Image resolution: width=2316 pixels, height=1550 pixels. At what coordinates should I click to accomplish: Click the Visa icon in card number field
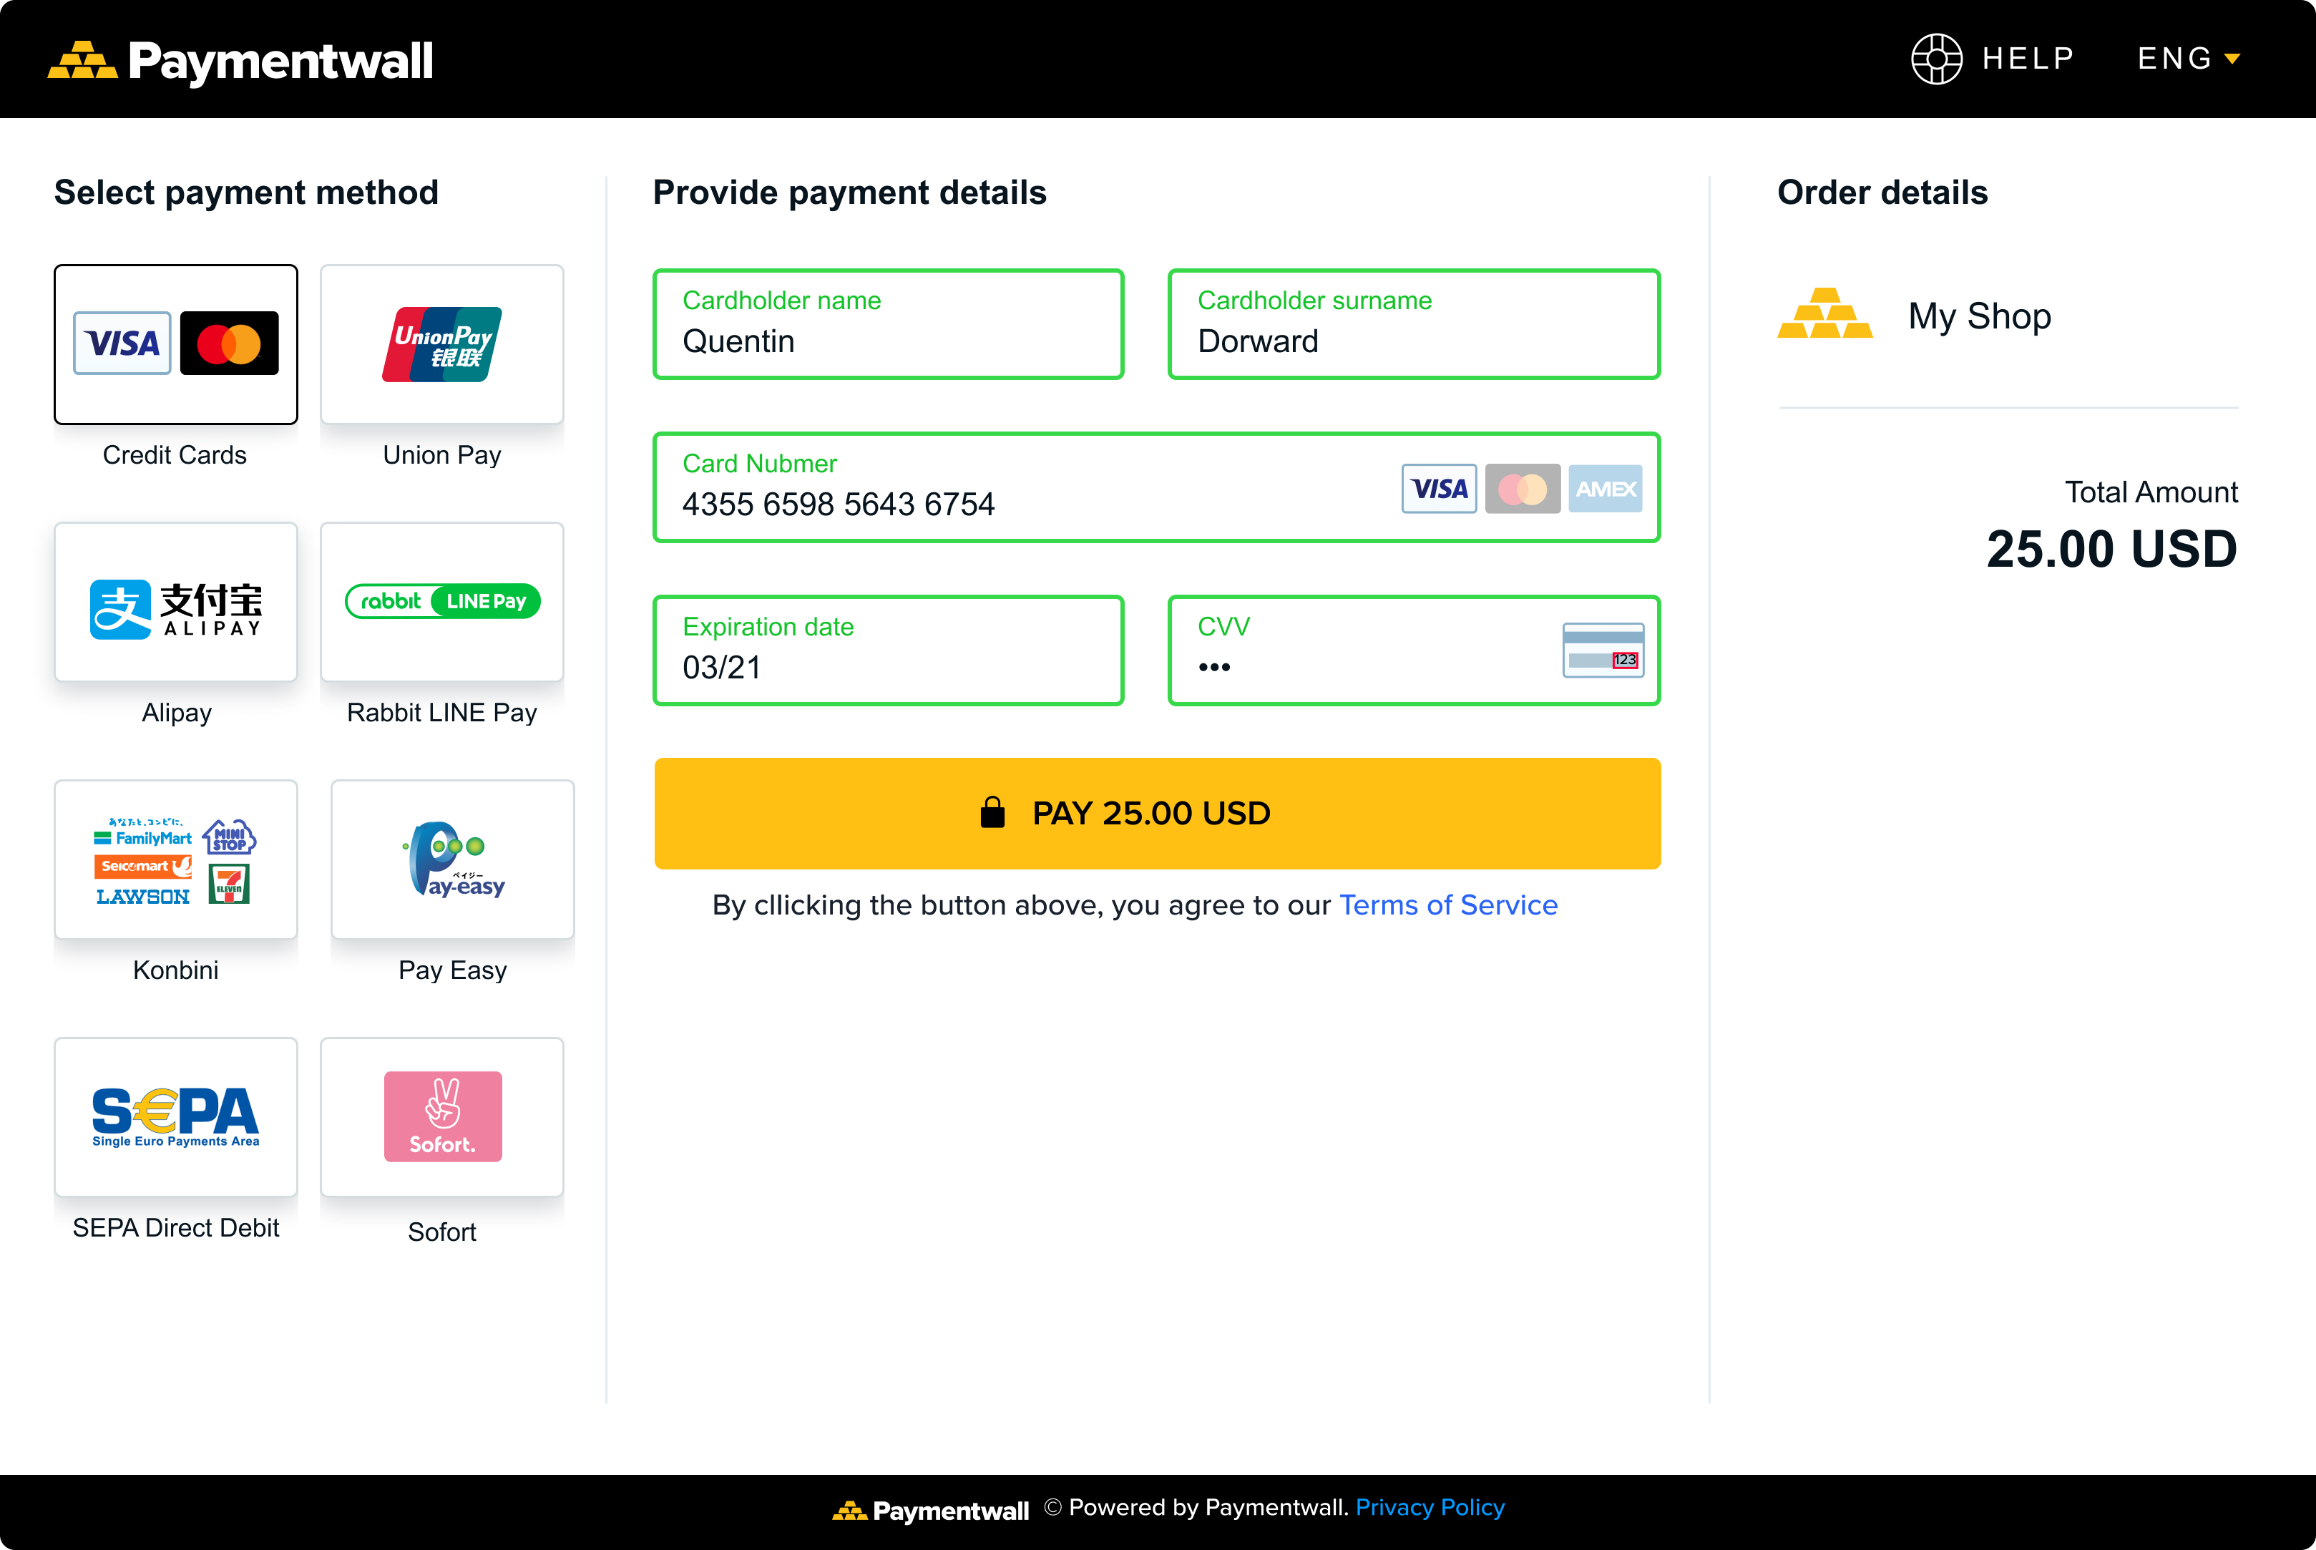(1439, 488)
